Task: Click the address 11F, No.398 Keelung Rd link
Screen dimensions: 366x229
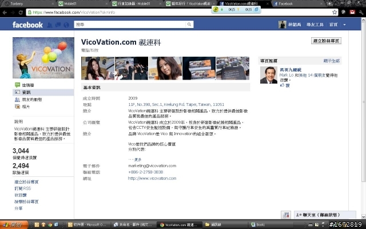Action: (x=176, y=104)
